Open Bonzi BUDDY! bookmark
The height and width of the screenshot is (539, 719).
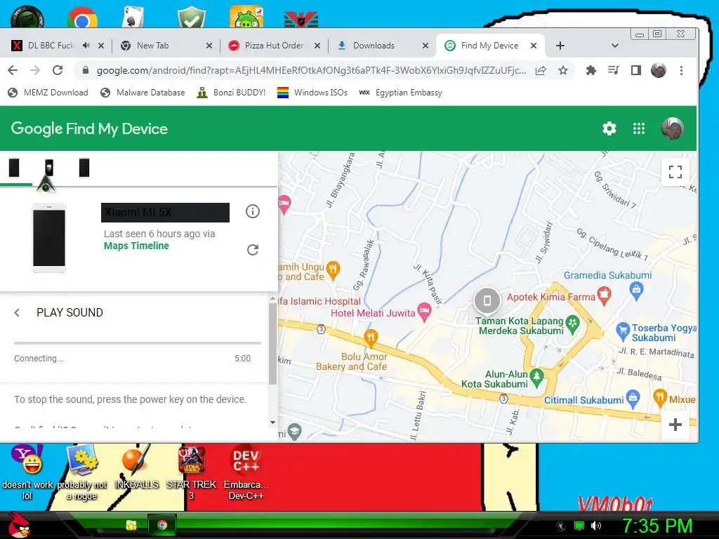point(231,93)
